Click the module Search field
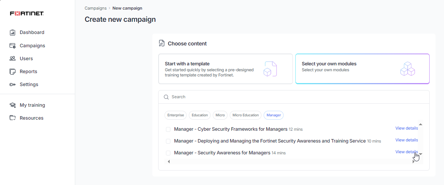This screenshot has width=444, height=185. point(295,97)
